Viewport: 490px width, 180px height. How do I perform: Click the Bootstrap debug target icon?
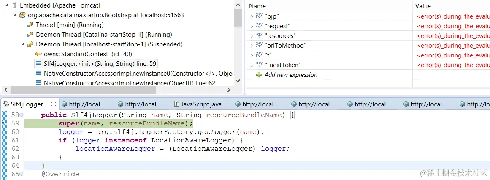(22, 15)
